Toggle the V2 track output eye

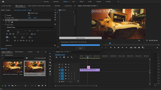69,67
